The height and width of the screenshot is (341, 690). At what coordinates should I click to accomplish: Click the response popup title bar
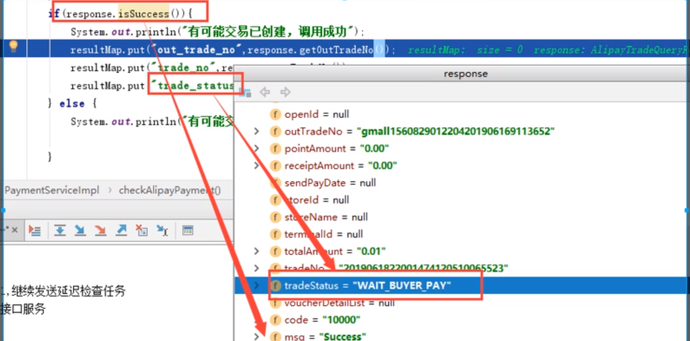click(x=462, y=74)
